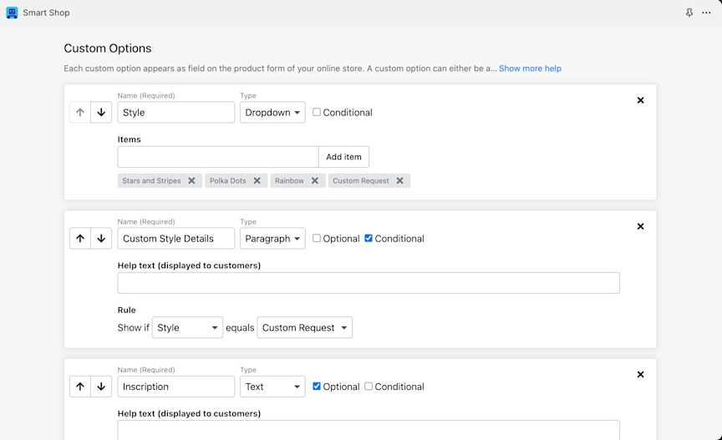Open the rule's Custom Request value dropdown
The width and height of the screenshot is (722, 440).
pos(304,328)
